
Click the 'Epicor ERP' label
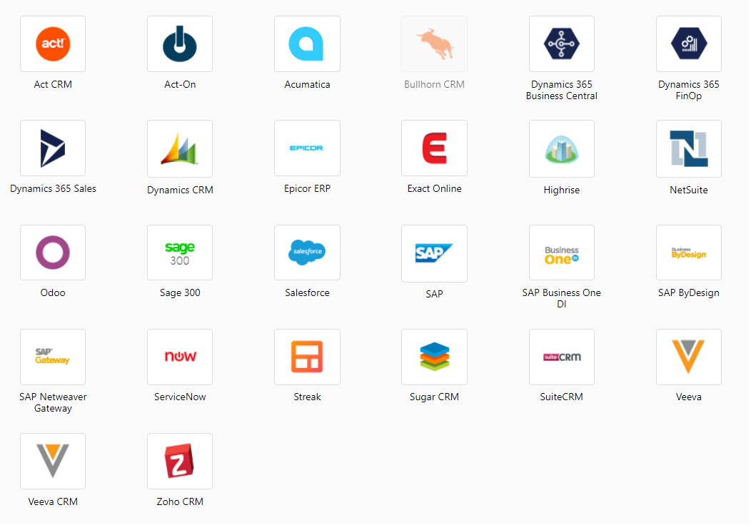click(307, 188)
